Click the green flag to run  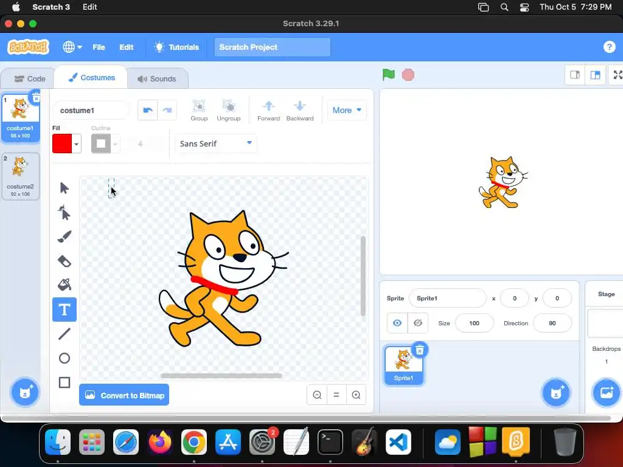(389, 75)
